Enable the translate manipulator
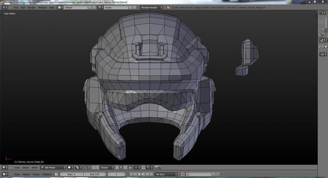 coord(89,167)
